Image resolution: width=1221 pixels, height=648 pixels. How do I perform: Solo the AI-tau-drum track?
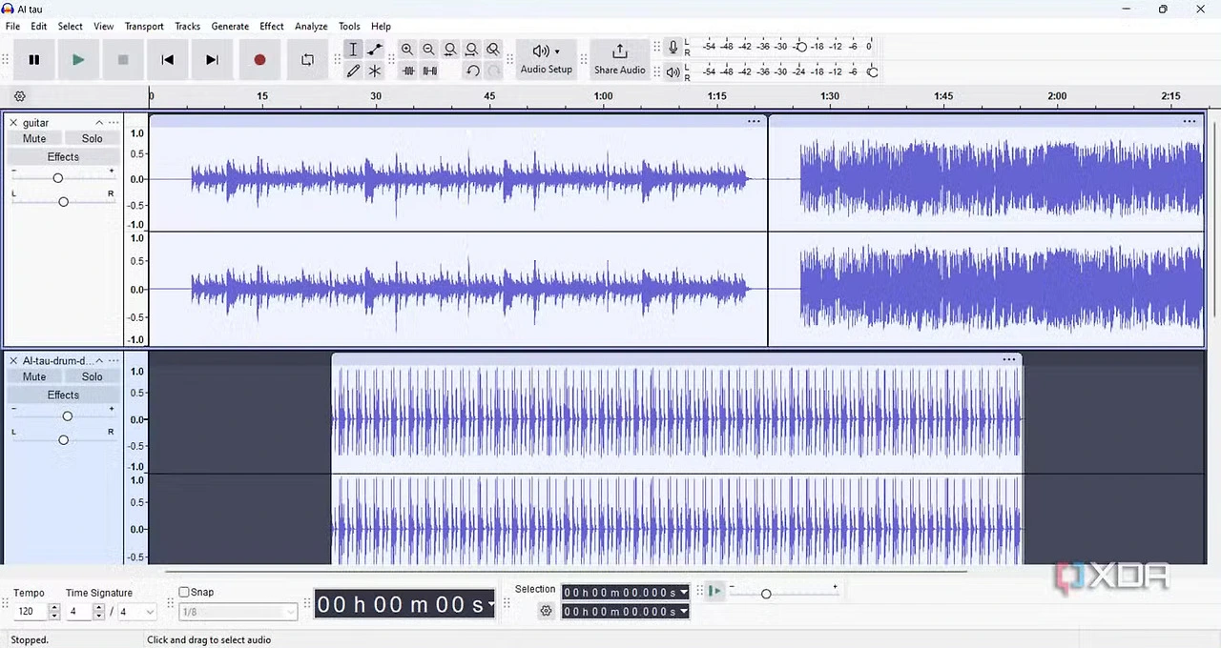92,377
